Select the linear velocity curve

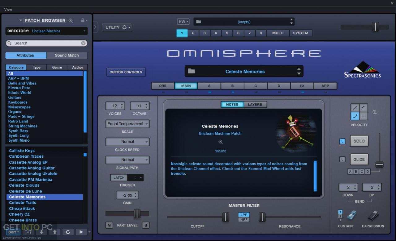click(355, 108)
